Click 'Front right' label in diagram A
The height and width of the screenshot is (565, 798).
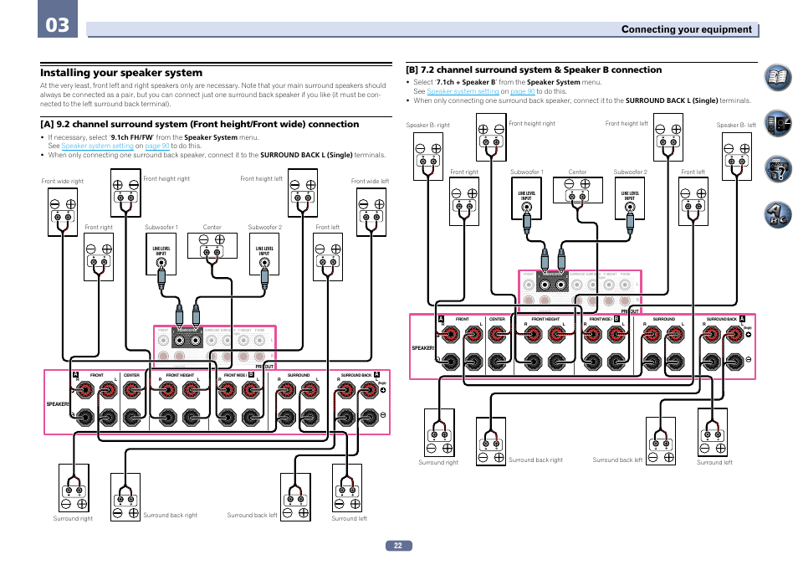99,227
